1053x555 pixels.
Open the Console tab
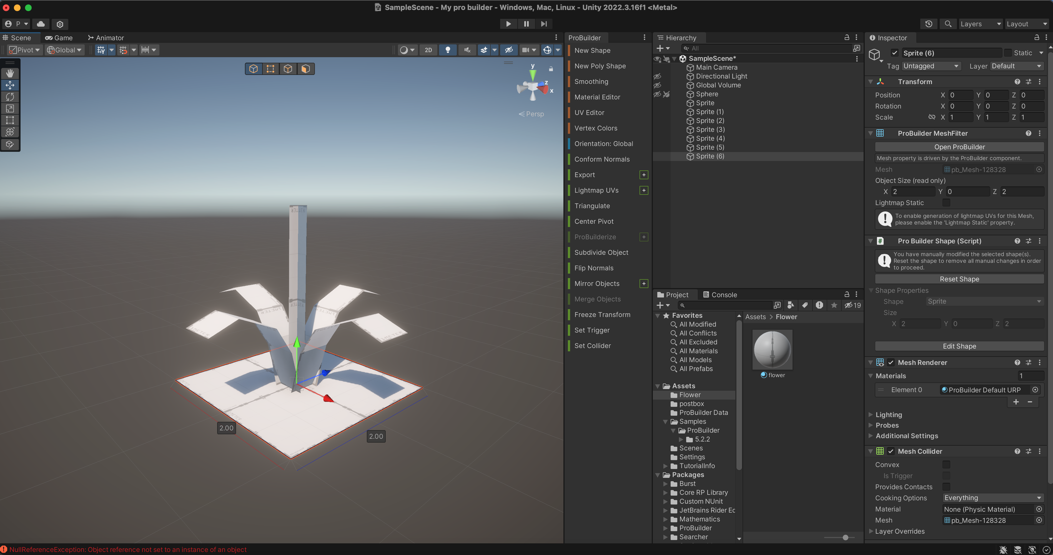point(720,295)
